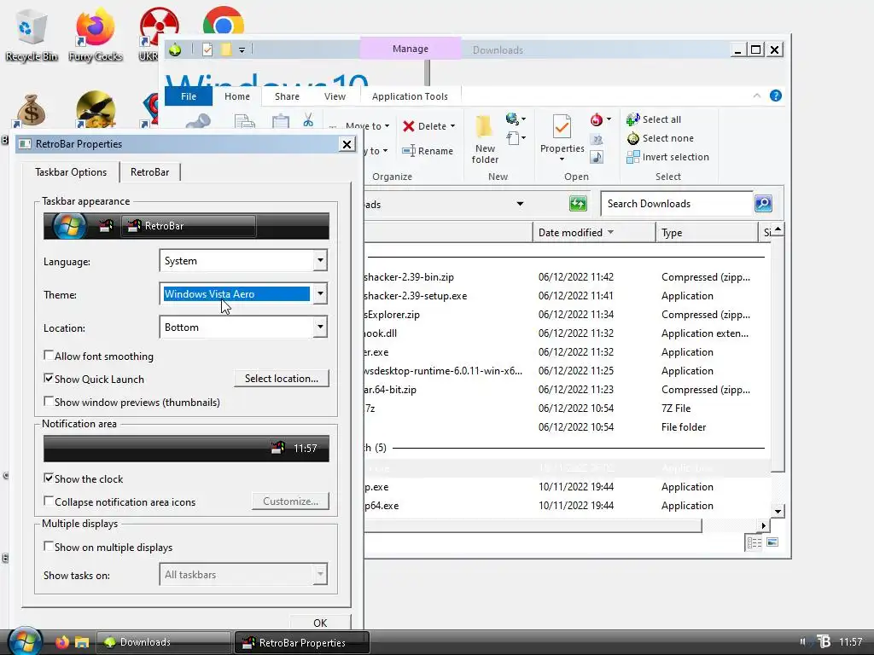
Task: Open the Vista Start orb
Action: (x=23, y=641)
